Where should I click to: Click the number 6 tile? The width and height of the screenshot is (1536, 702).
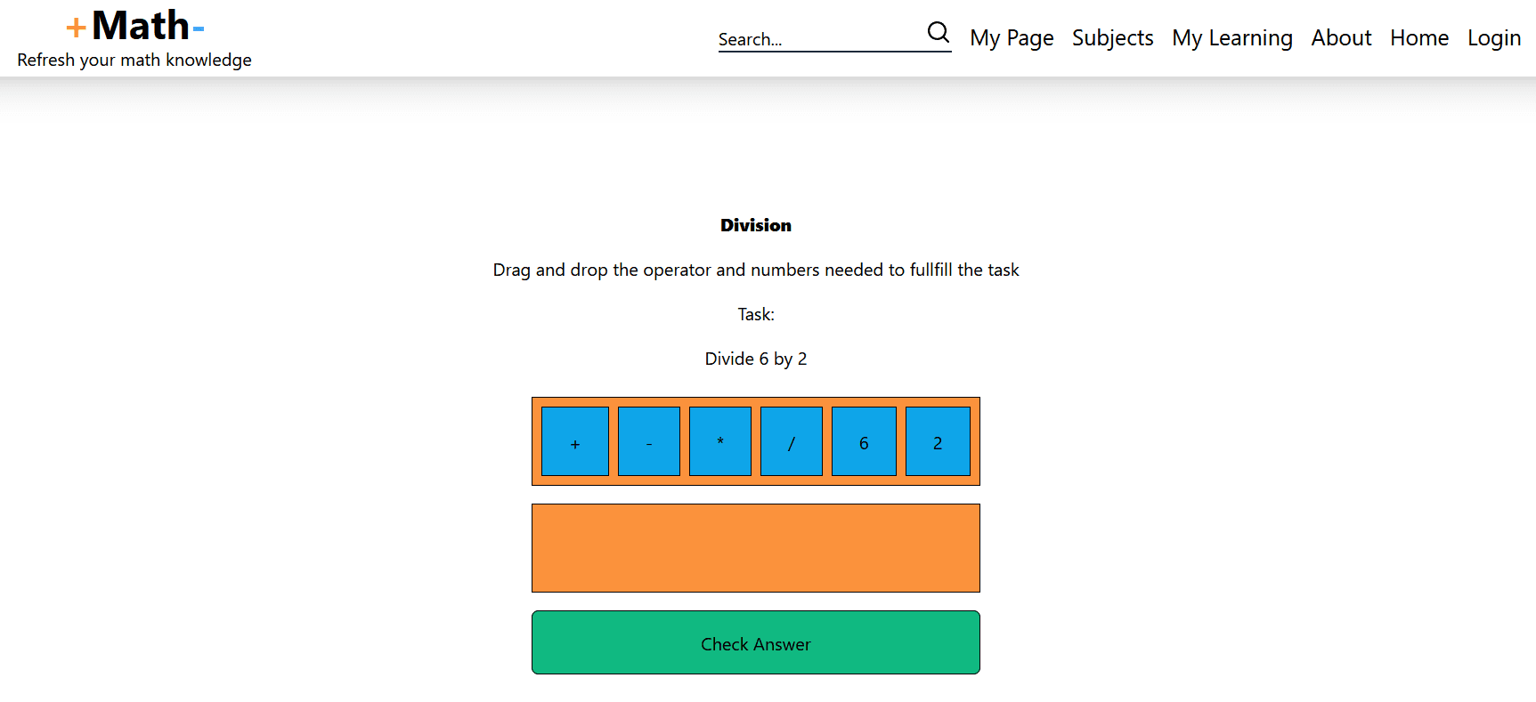(x=864, y=441)
